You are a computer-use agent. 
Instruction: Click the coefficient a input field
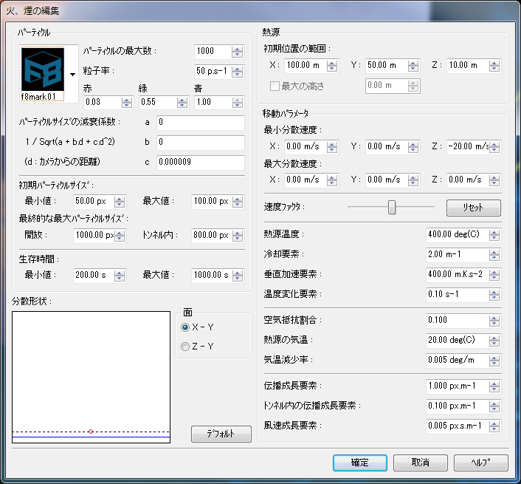[201, 123]
